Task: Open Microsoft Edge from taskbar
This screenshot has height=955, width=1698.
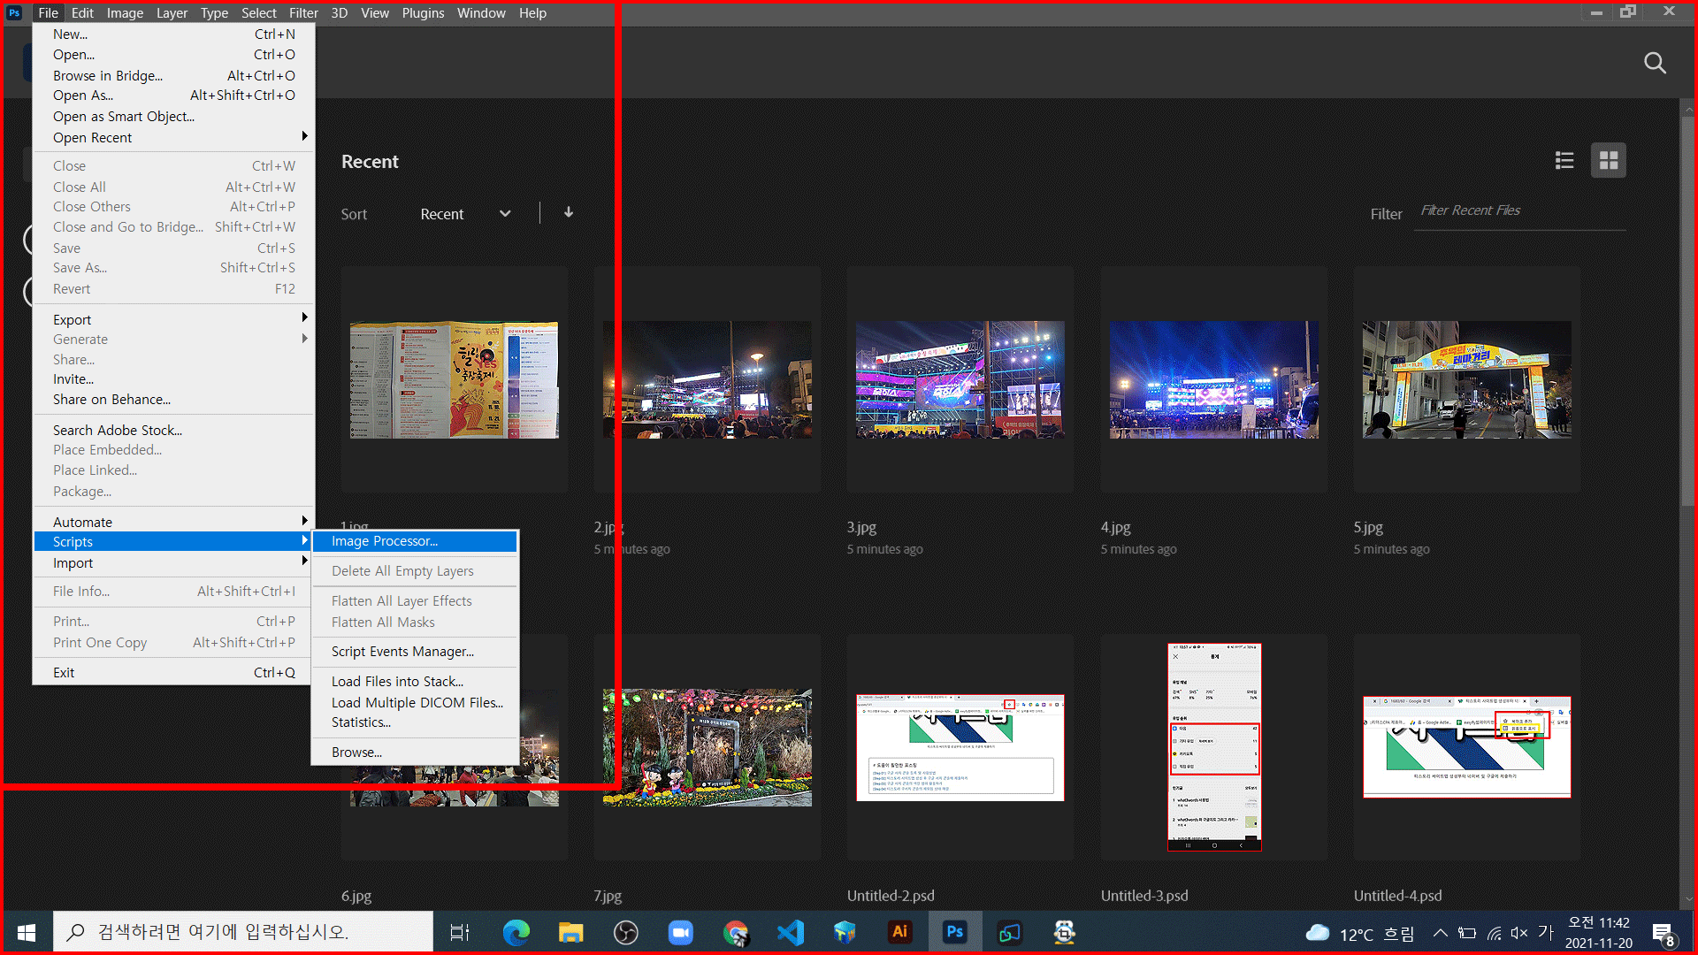Action: (x=516, y=932)
